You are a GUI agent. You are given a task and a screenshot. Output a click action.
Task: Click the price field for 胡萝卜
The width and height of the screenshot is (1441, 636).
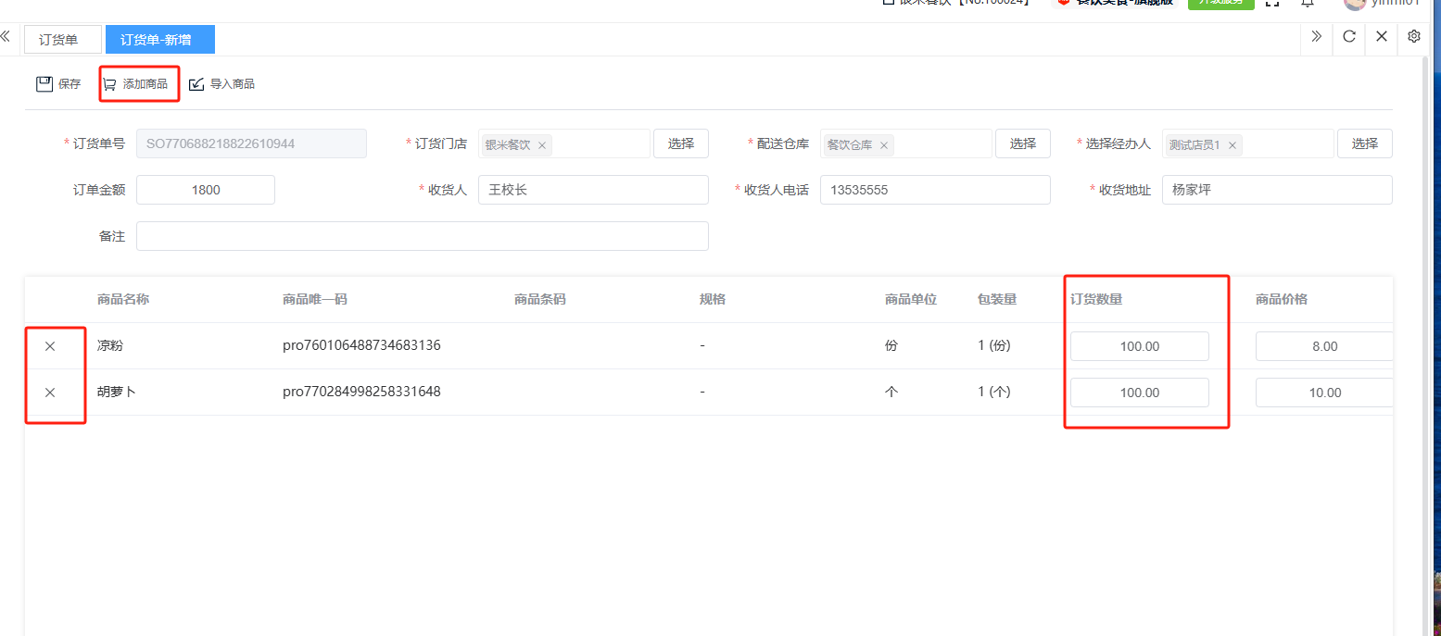1324,393
